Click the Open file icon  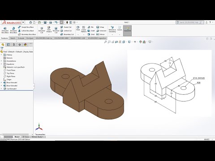[39, 22]
